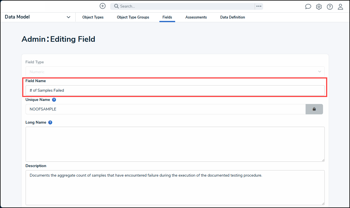350x208 pixels.
Task: Switch to the Object Types tab
Action: pos(93,17)
